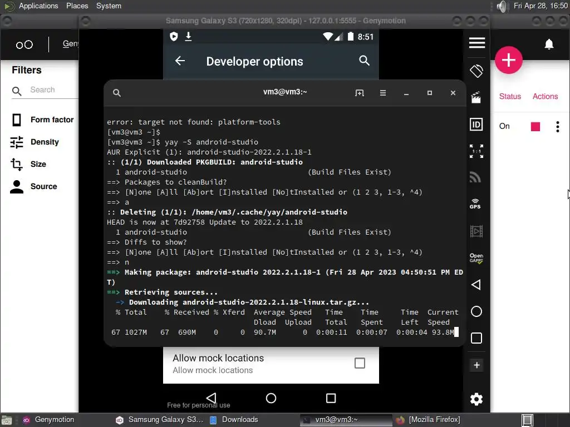Open the terminal hamburger menu
Screen dimensions: 570x427
(x=383, y=93)
